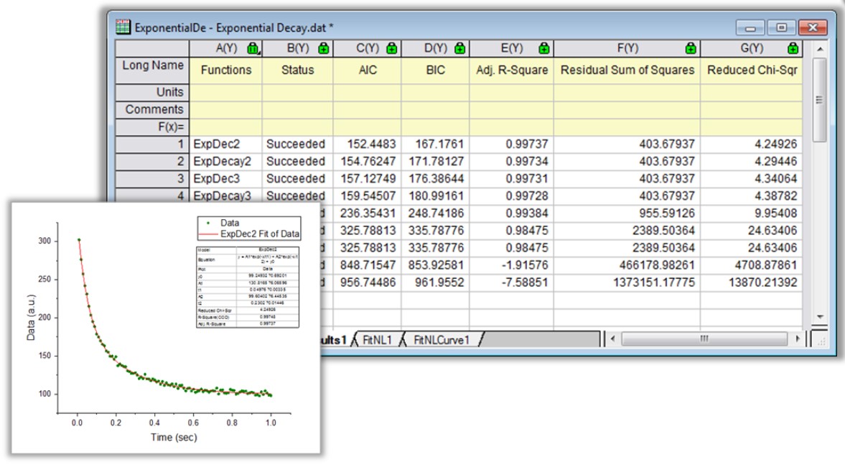845x465 pixels.
Task: Click the horizontal scrollbar right arrow
Action: click(798, 339)
